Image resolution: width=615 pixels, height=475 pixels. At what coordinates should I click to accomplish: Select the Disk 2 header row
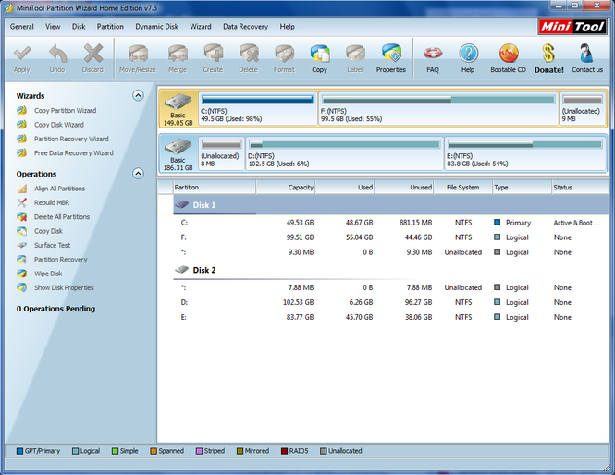point(391,270)
